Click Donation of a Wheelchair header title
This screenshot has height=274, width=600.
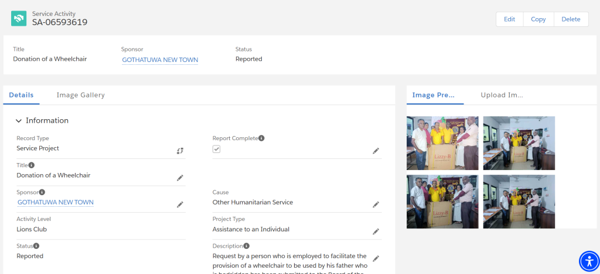[x=50, y=59]
